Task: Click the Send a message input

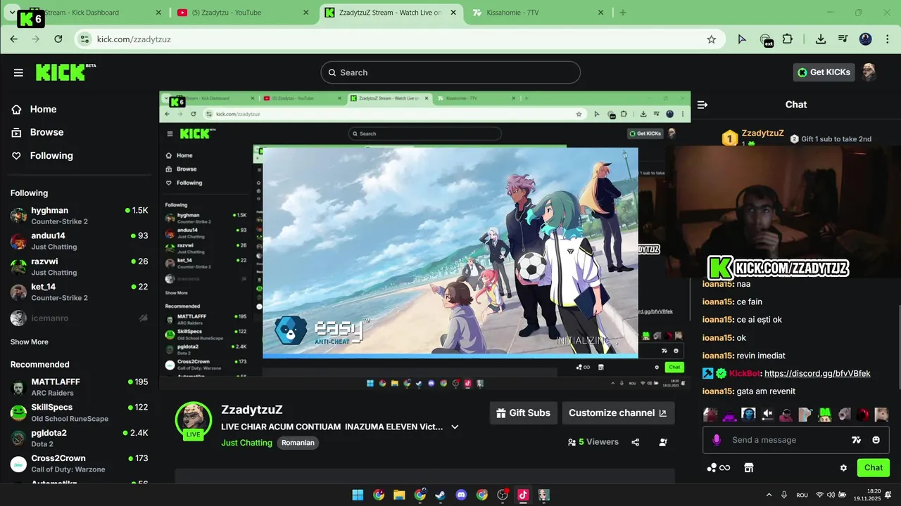Action: [x=796, y=440]
